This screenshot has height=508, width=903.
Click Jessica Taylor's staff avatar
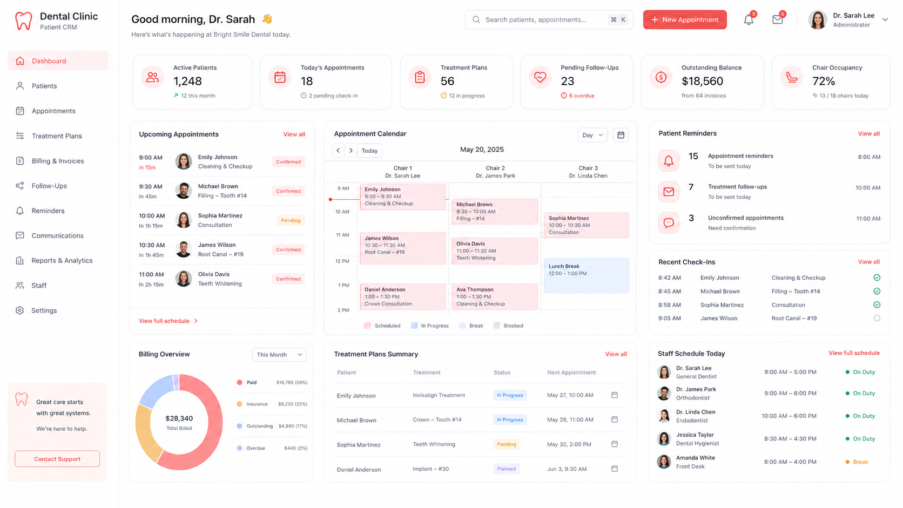[664, 439]
